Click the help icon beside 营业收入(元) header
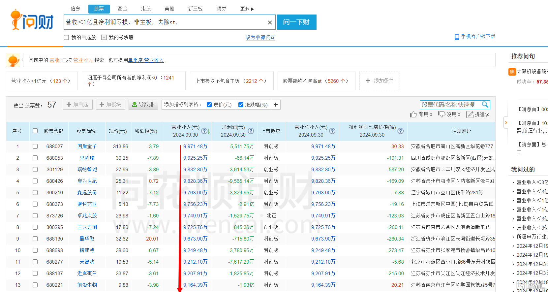The height and width of the screenshot is (292, 548). pyautogui.click(x=204, y=131)
